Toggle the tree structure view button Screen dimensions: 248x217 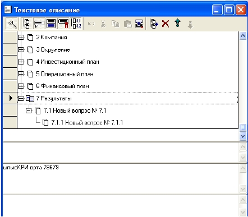point(27,24)
